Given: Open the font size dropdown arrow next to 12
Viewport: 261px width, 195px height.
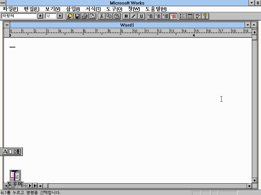Looking at the screenshot, I should pos(60,16).
